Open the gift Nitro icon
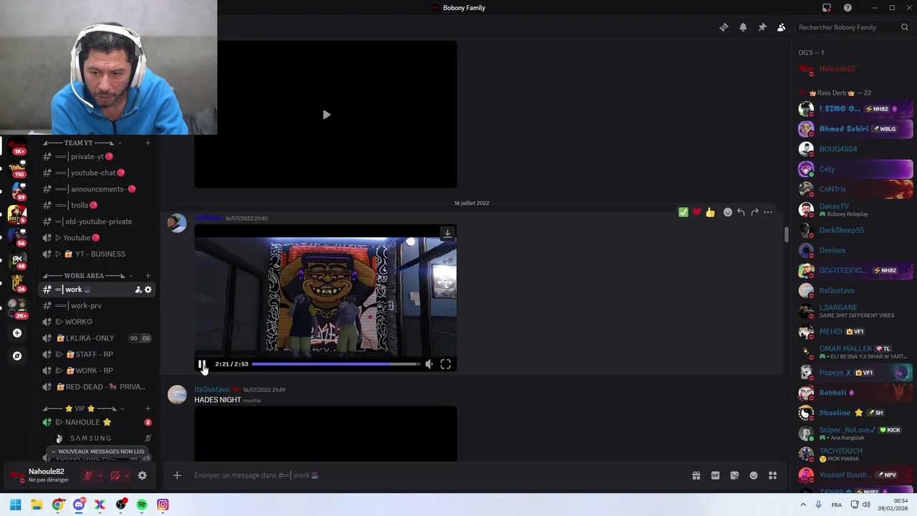This screenshot has height=516, width=917. [x=696, y=475]
